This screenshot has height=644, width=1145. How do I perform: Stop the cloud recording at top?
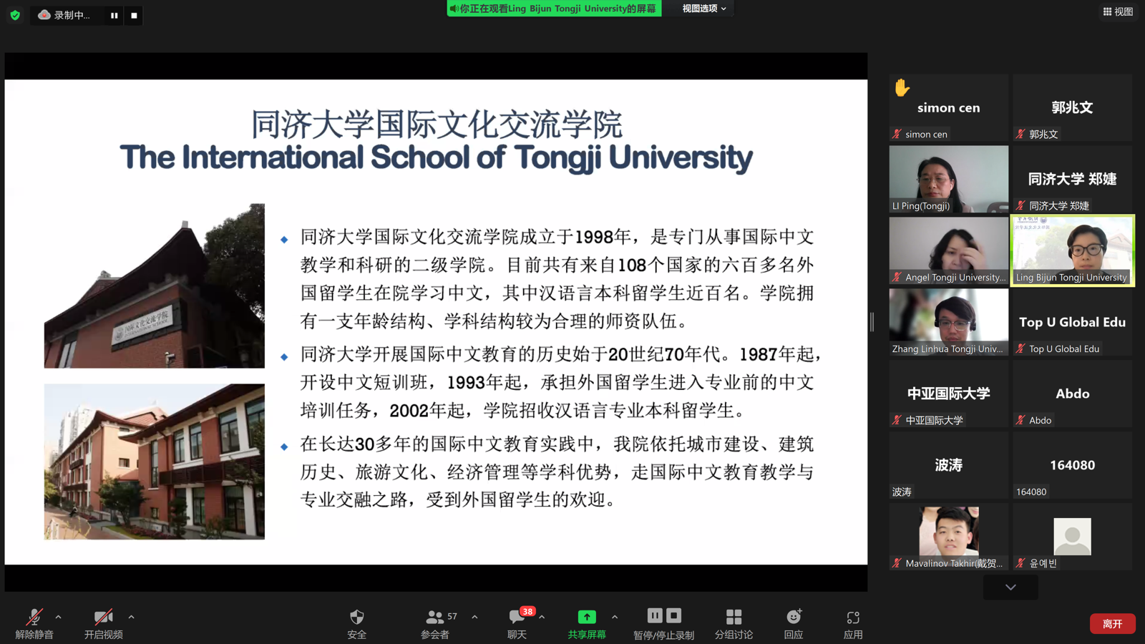click(x=134, y=15)
